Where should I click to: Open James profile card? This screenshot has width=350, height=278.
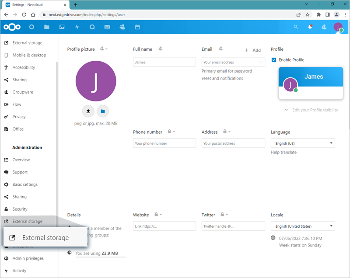(311, 83)
